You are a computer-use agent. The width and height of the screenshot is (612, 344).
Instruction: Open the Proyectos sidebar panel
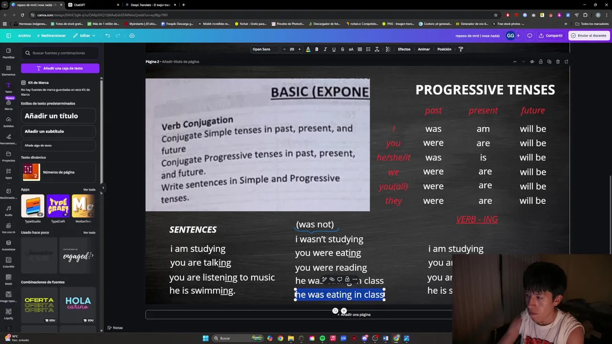9,156
